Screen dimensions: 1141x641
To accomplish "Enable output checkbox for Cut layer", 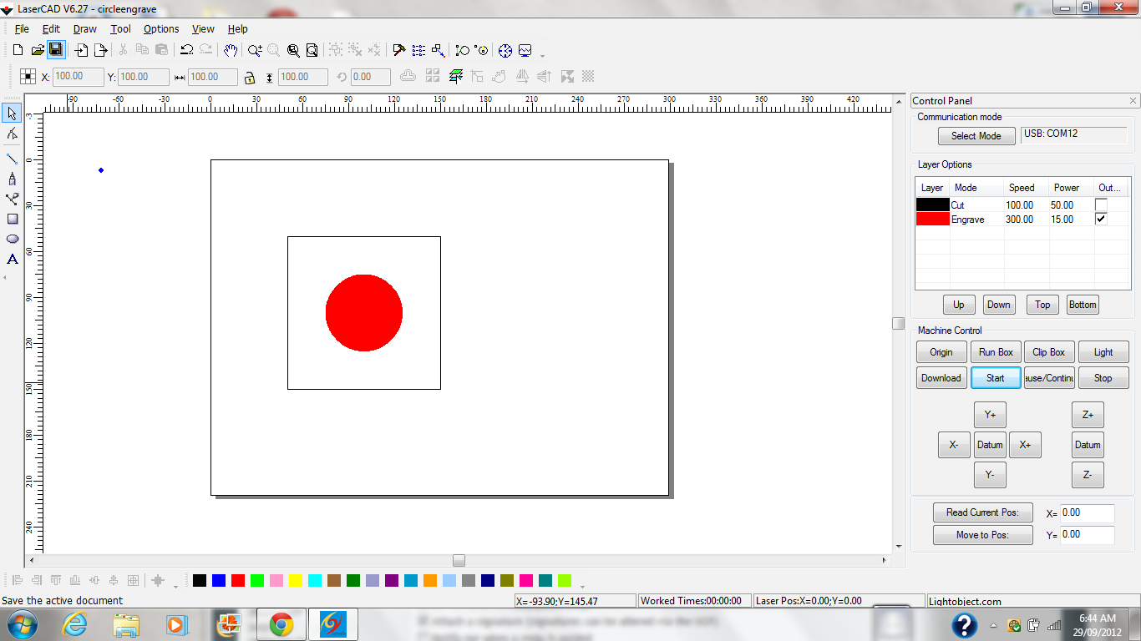I will 1101,204.
